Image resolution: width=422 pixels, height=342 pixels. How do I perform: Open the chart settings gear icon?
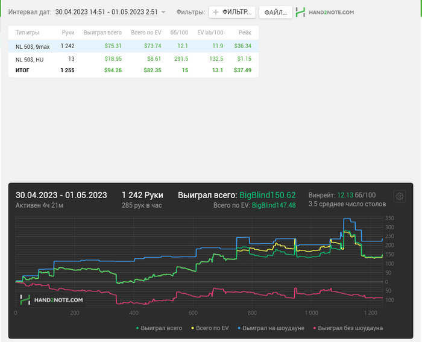point(399,196)
